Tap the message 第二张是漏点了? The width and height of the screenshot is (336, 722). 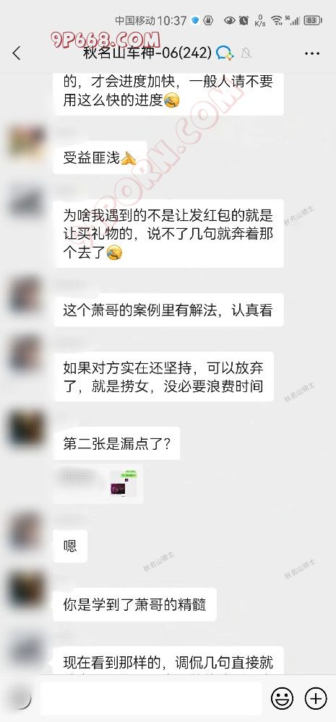116,443
